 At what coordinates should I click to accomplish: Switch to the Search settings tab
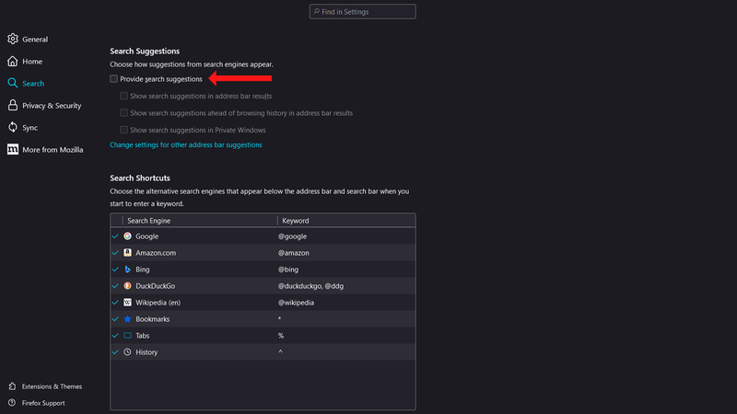(x=32, y=83)
